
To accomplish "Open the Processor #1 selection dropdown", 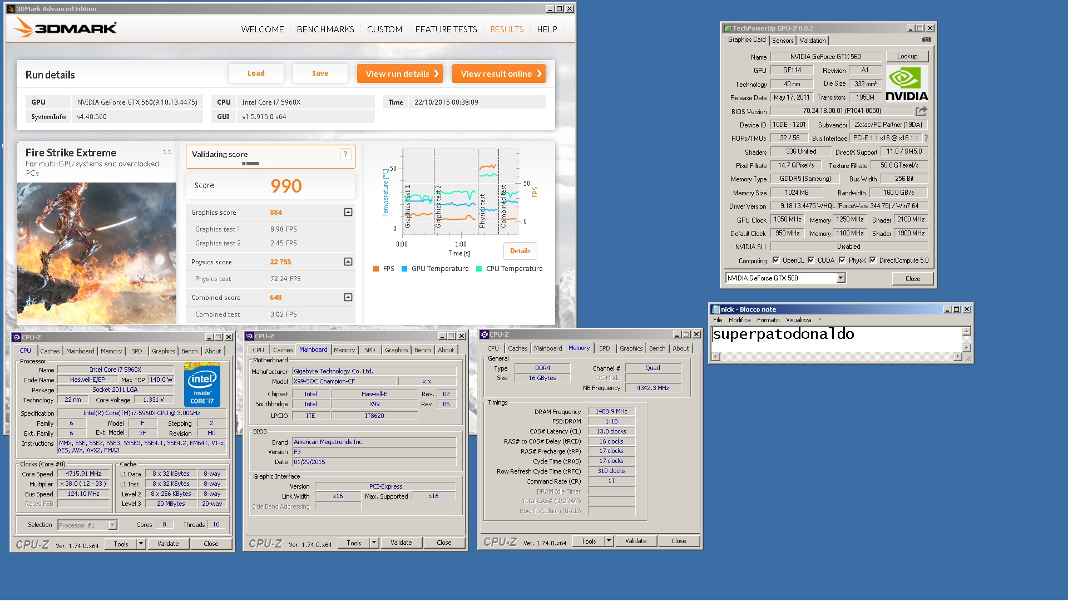I will (113, 525).
